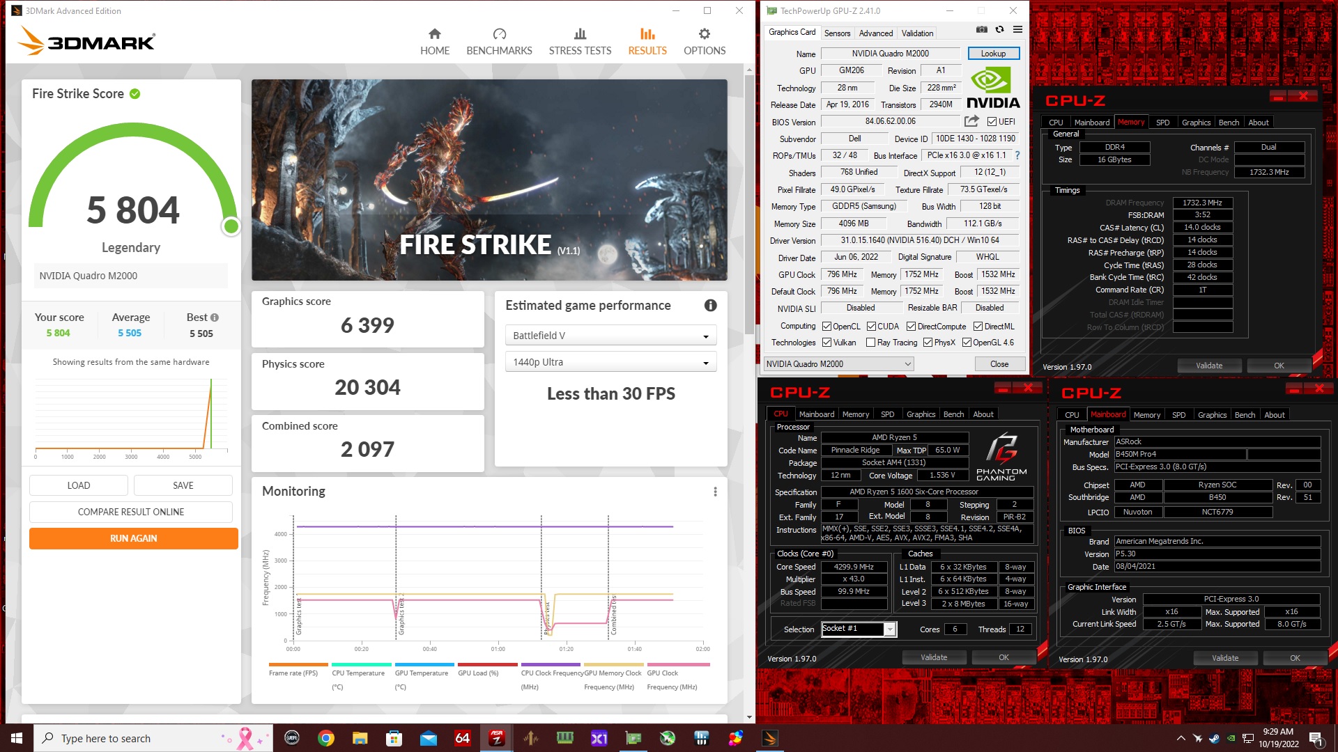Open About tab in the CPU-Z Memory window
1338x752 pixels.
tap(1258, 123)
